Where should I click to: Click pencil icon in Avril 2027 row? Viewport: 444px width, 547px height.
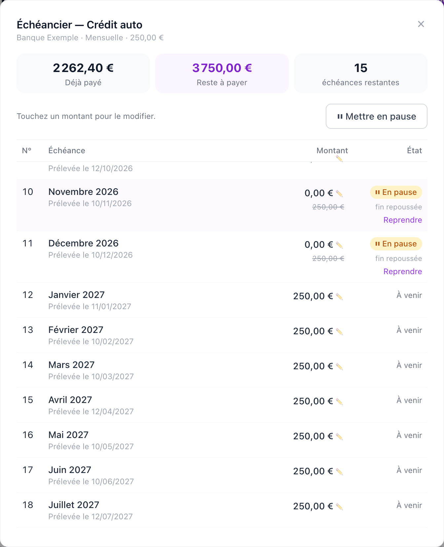[x=339, y=402]
